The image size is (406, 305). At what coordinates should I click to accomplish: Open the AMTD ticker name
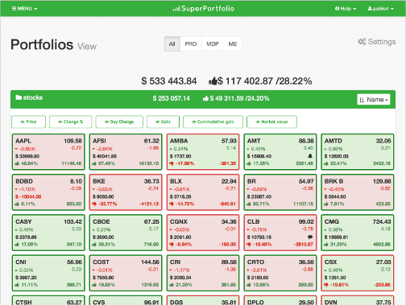click(333, 141)
